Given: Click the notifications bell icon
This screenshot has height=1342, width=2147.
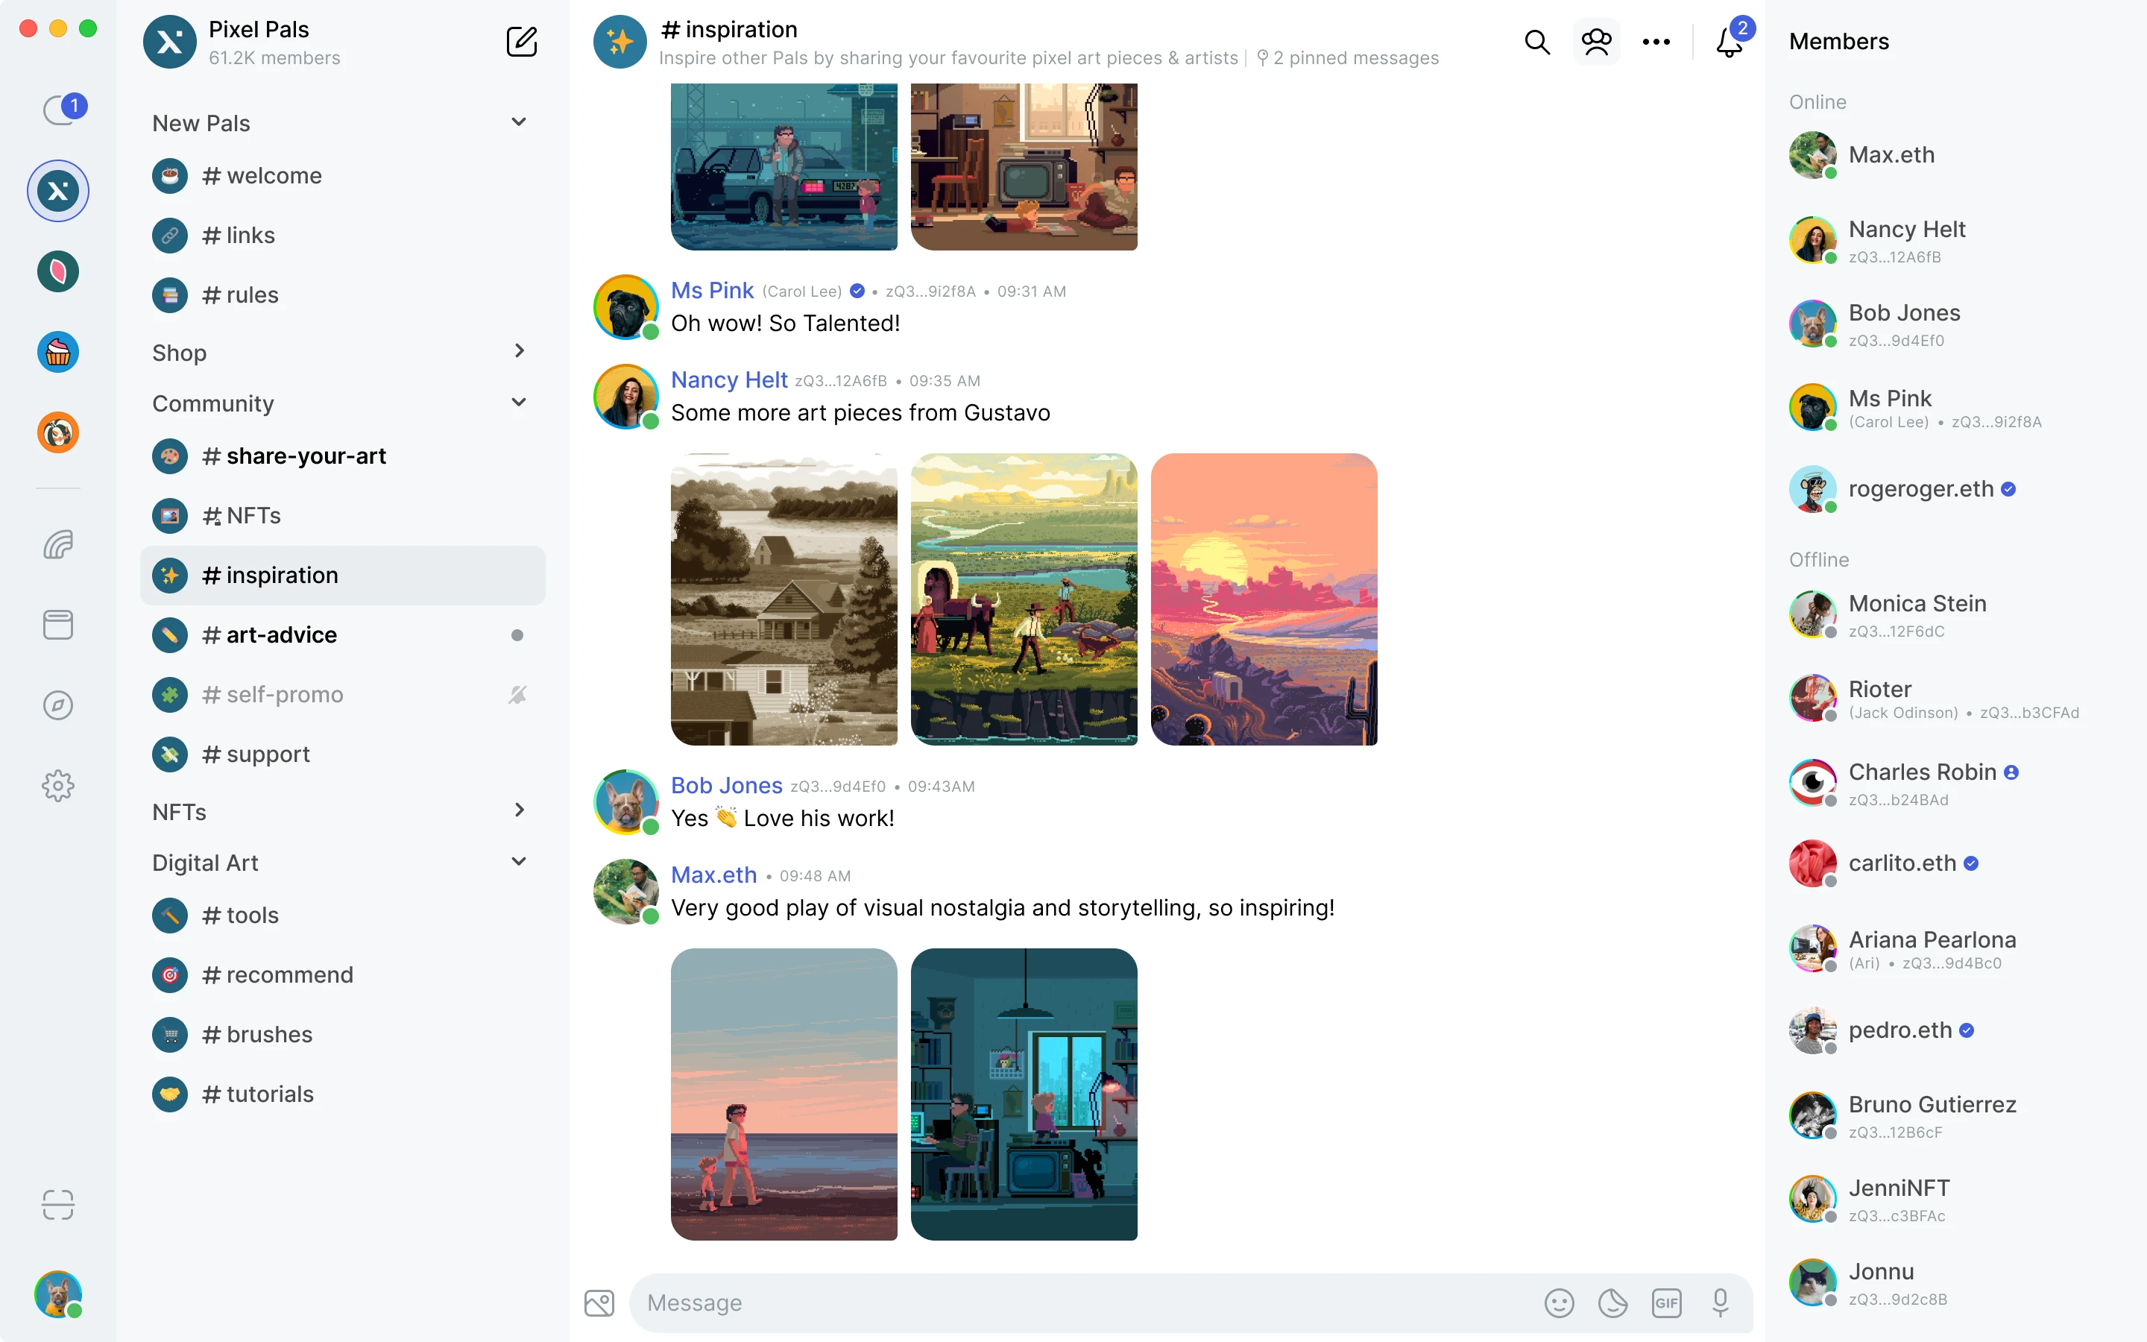Looking at the screenshot, I should click(x=1727, y=42).
